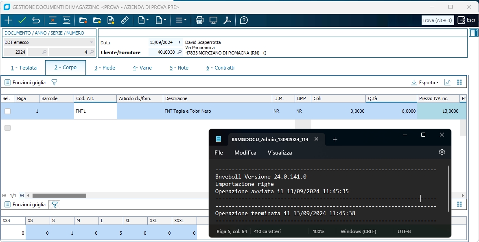This screenshot has width=479, height=242.
Task: Click the ruler icon in toolbar
Action: tap(125, 20)
